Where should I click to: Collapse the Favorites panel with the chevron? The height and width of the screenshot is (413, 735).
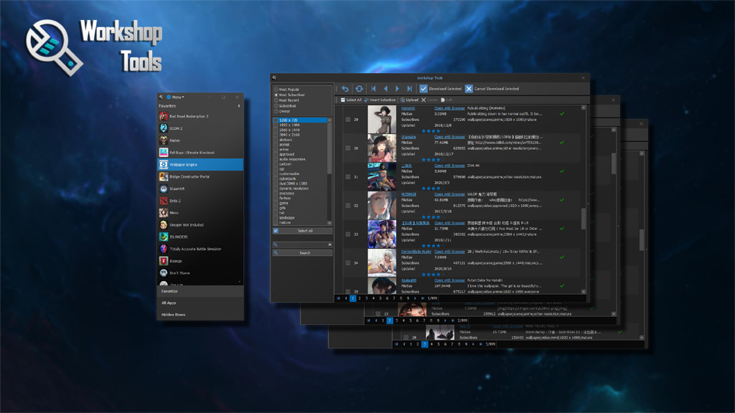point(239,105)
